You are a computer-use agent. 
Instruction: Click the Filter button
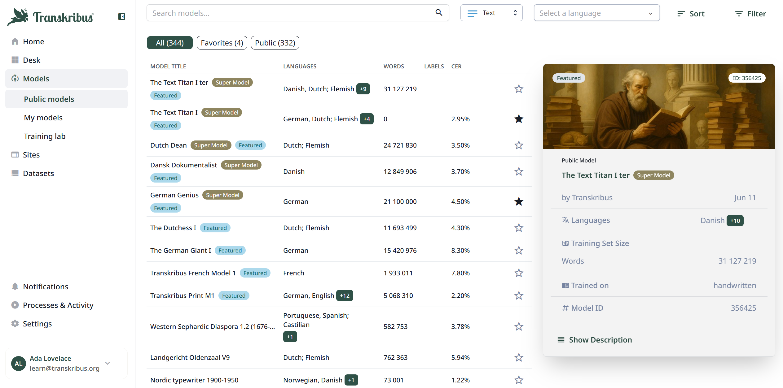pyautogui.click(x=750, y=14)
